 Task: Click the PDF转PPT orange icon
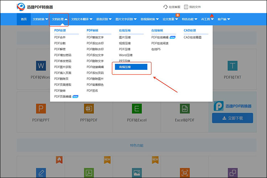tap(41, 109)
